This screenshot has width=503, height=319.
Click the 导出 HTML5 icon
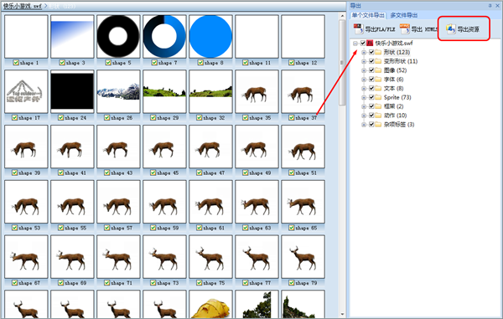(405, 28)
